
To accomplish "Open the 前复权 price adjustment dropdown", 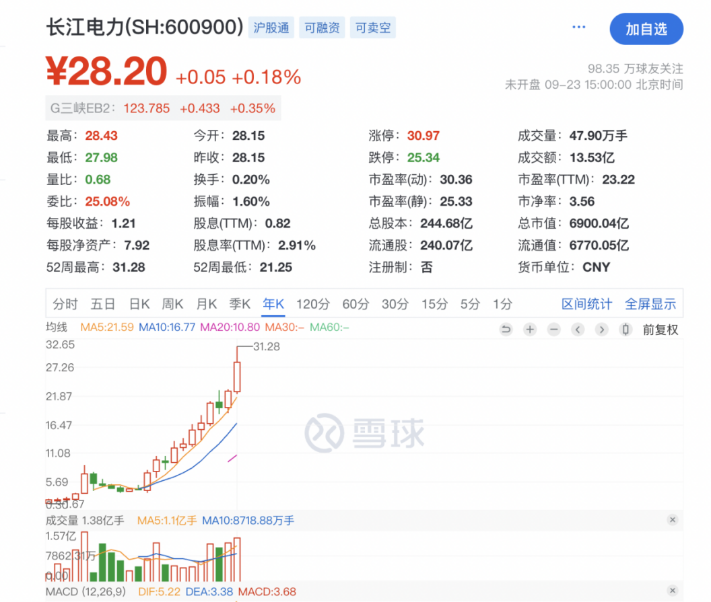I will (x=661, y=330).
